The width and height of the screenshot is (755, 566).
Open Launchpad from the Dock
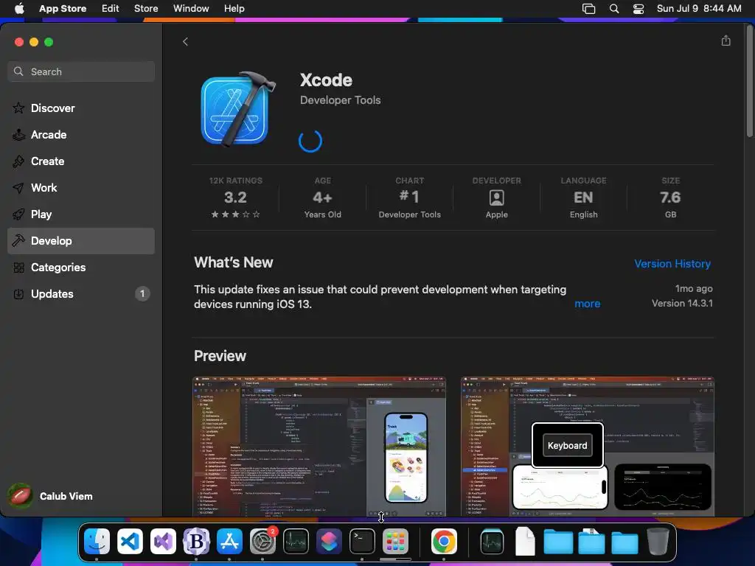(x=395, y=541)
